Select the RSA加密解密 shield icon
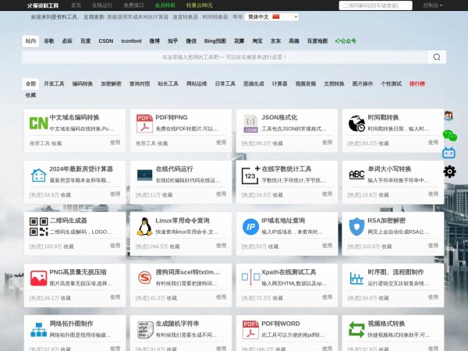Image resolution: width=468 pixels, height=351 pixels. click(x=356, y=226)
